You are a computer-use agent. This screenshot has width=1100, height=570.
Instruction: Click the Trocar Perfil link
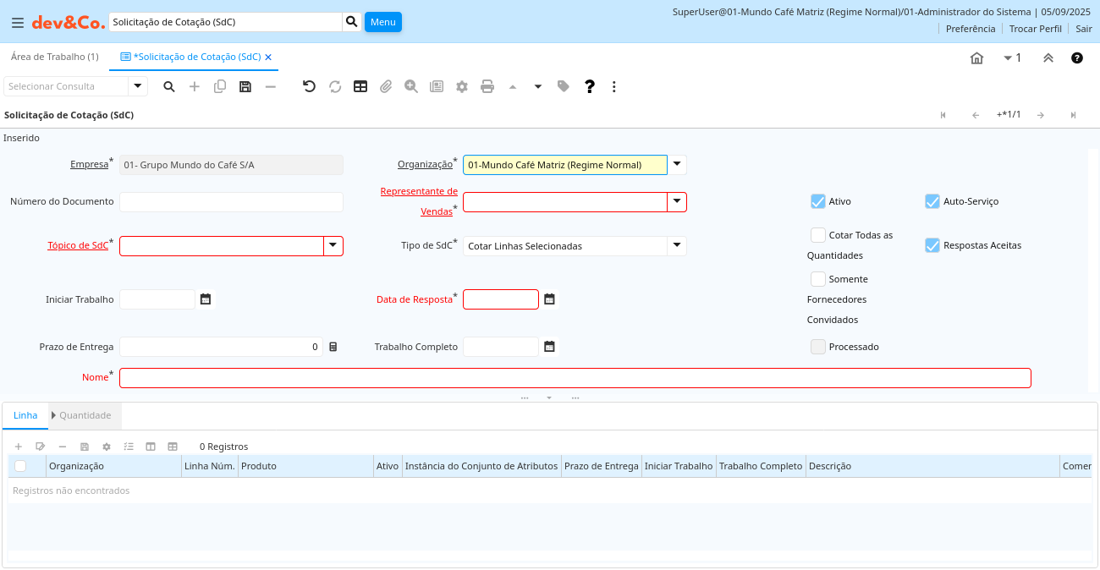click(1035, 29)
